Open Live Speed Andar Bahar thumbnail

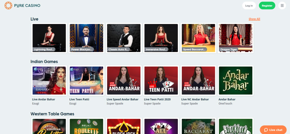[x=124, y=81]
